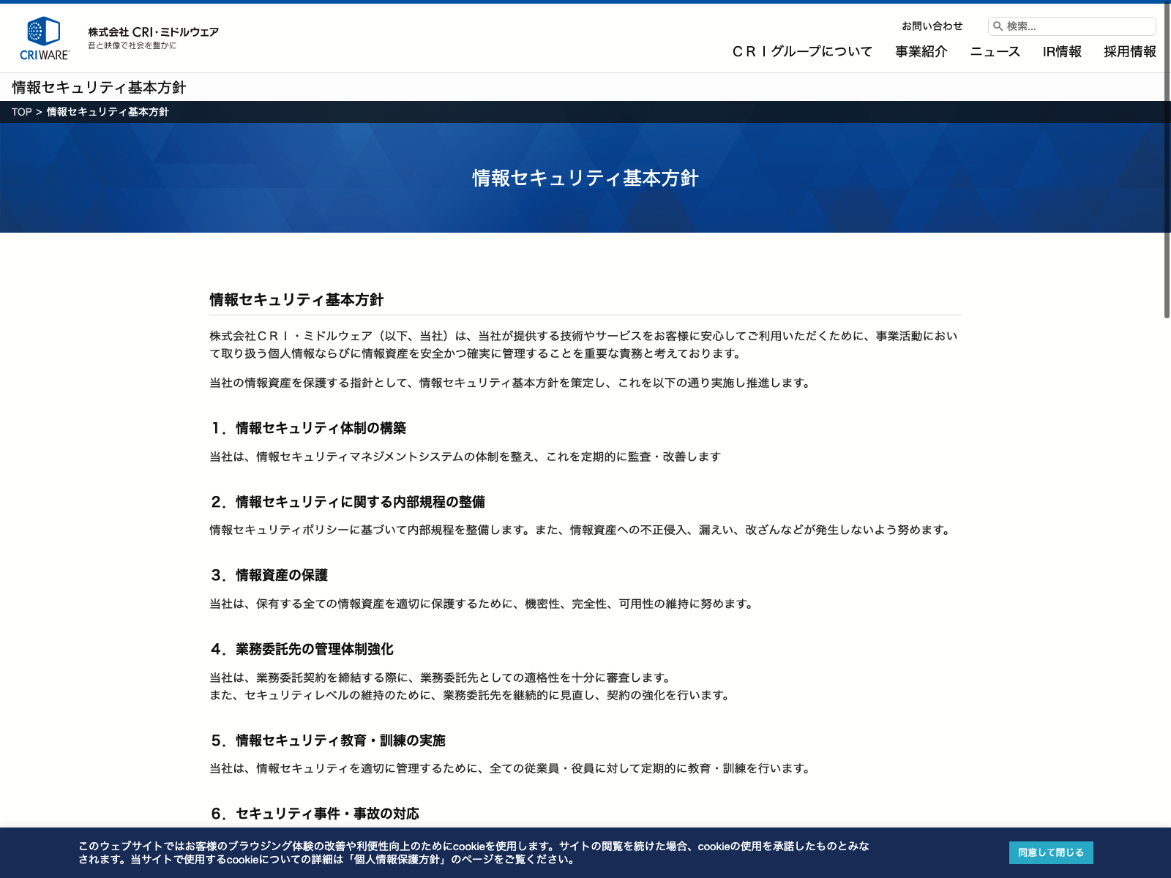The height and width of the screenshot is (878, 1171).
Task: Go to the ニュース section
Action: pyautogui.click(x=995, y=52)
